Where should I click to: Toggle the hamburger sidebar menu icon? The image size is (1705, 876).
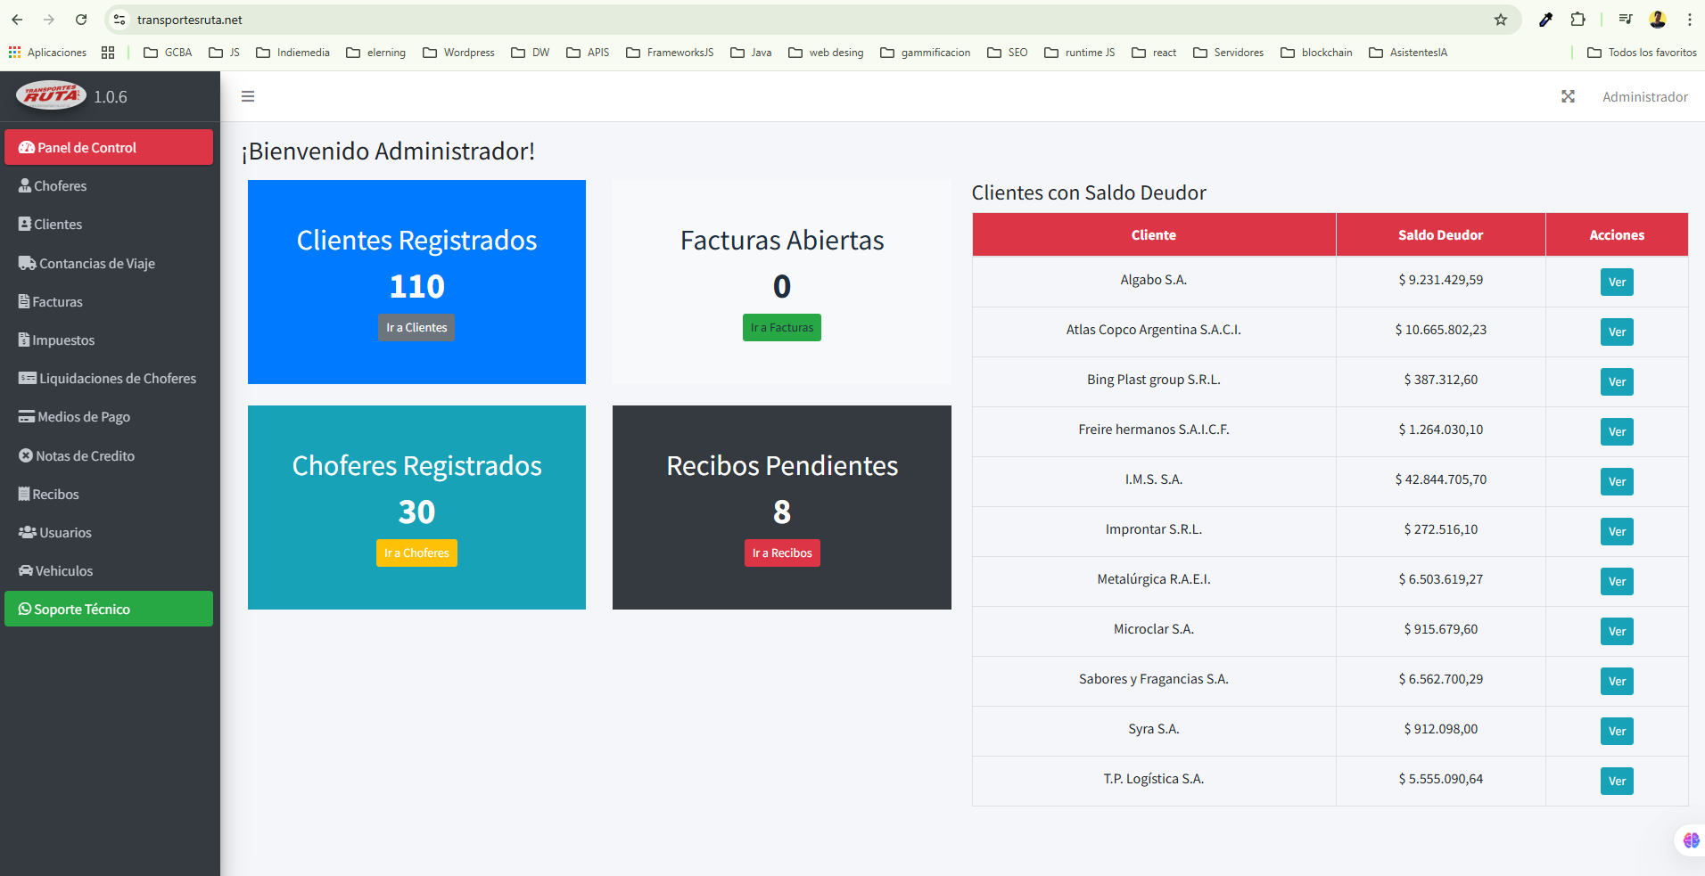click(x=248, y=96)
